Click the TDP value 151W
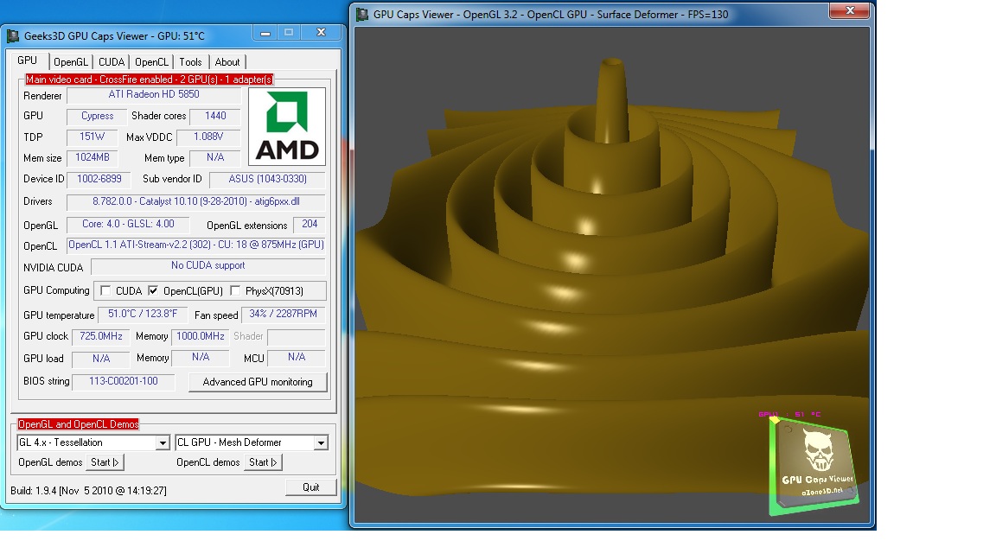Screen dimensions: 996x560 (x=93, y=137)
